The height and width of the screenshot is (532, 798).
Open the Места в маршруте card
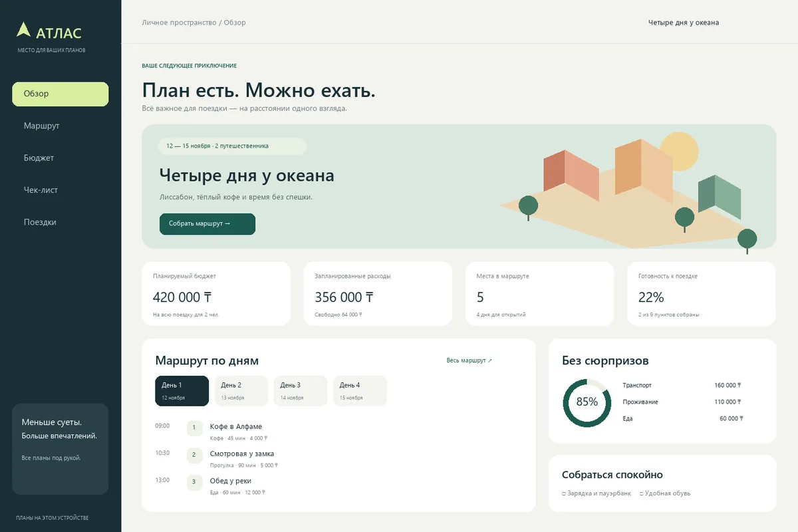pos(540,294)
